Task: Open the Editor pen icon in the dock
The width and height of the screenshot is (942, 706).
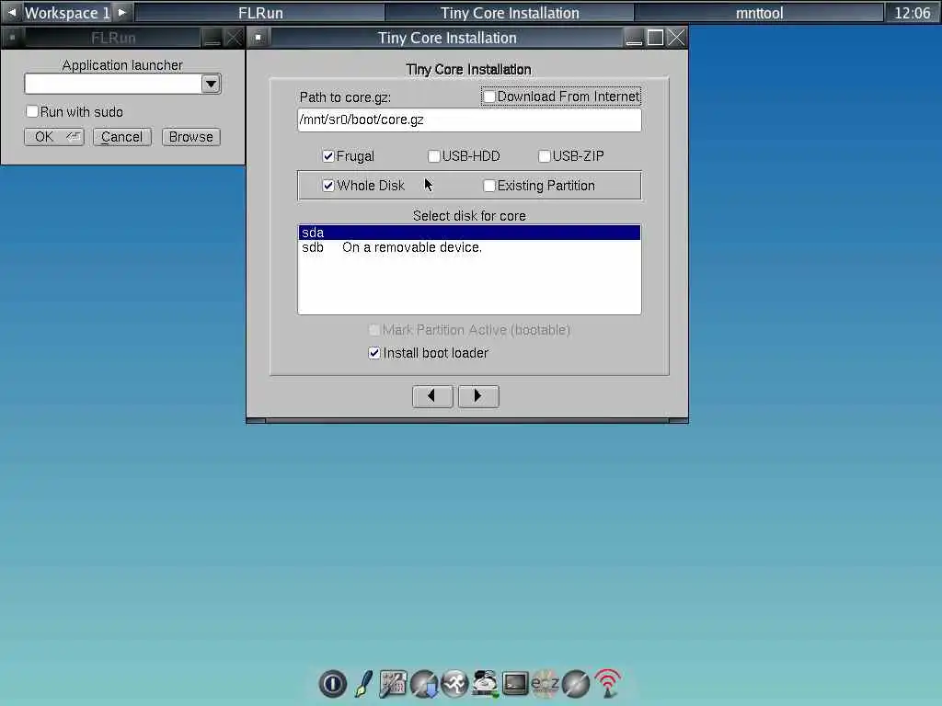Action: coord(362,683)
